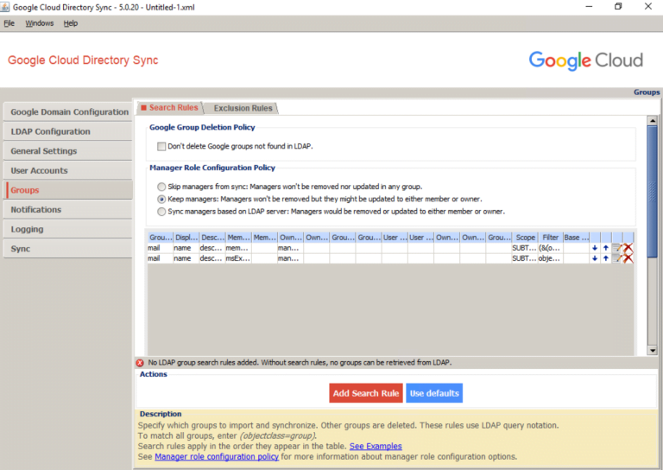Click the first row's SUBT... scope cell
663x470 pixels.
pos(524,248)
